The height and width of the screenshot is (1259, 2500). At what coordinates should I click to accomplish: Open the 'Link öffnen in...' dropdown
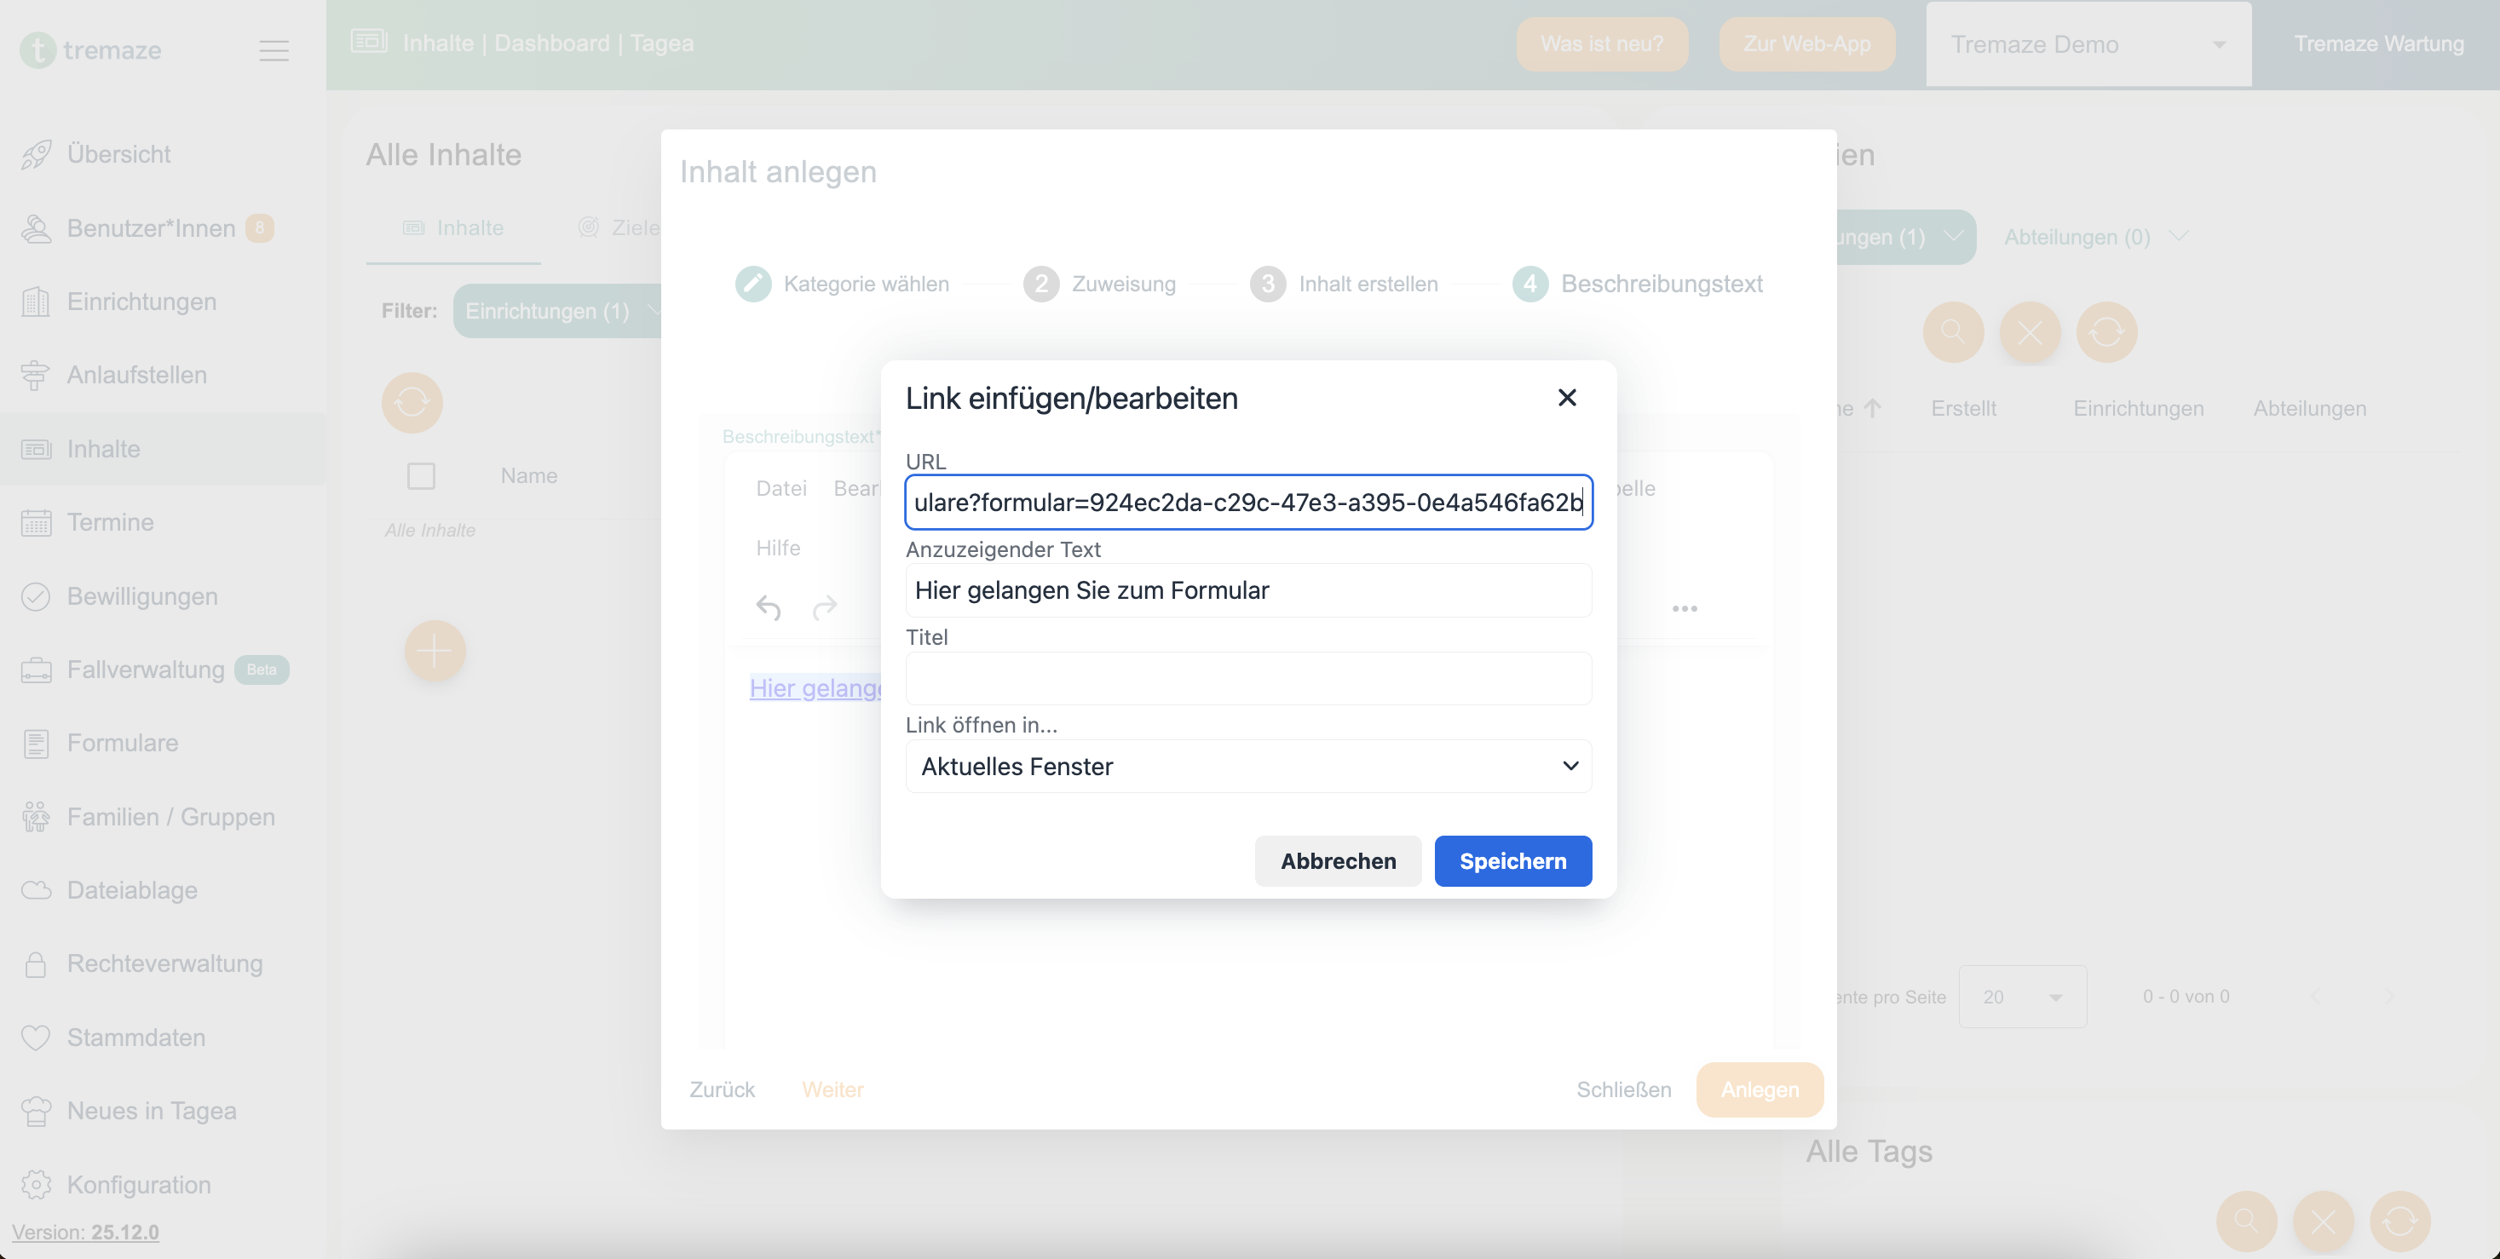pos(1248,767)
